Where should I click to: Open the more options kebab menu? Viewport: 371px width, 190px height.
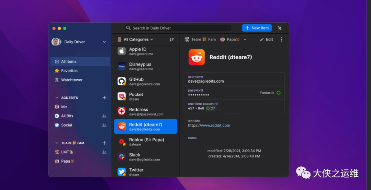pos(281,39)
